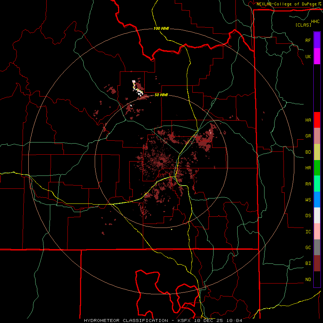Click the WS legend label
The image size is (323, 323).
click(308, 200)
